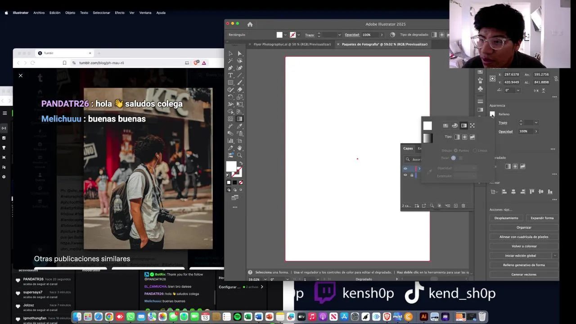Viewport: 576px width, 324px height.
Task: Select the Lasso tool
Action: pyautogui.click(x=240, y=61)
